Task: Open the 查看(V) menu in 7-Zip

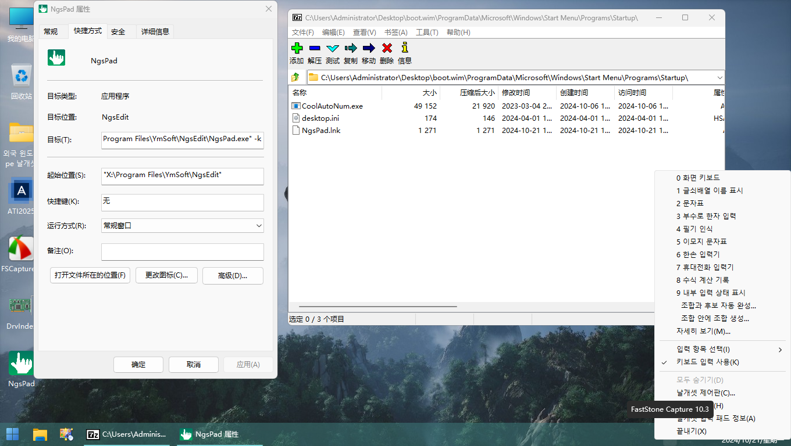Action: tap(364, 33)
